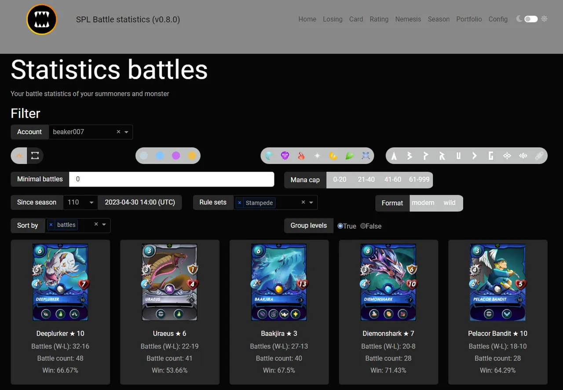
Task: Select the Alpha edition rune icon
Action: point(394,156)
